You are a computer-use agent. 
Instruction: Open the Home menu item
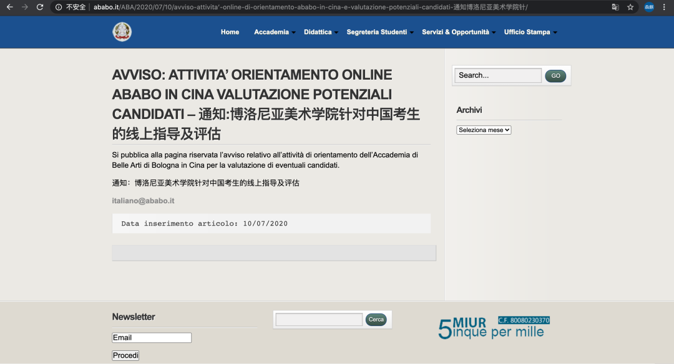point(230,32)
